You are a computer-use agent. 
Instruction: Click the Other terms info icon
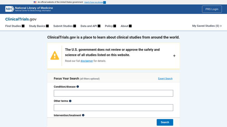point(70,101)
